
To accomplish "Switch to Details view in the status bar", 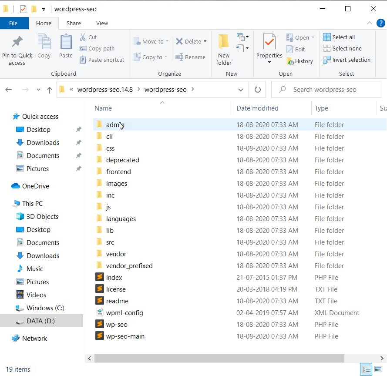I will coord(366,369).
